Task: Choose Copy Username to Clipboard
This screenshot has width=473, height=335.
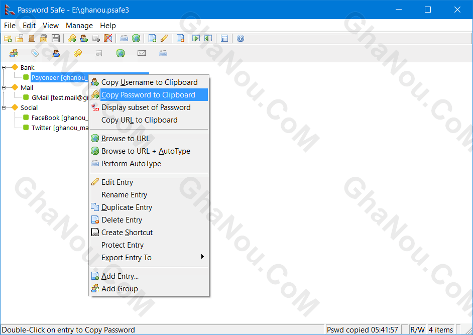Action: (149, 82)
